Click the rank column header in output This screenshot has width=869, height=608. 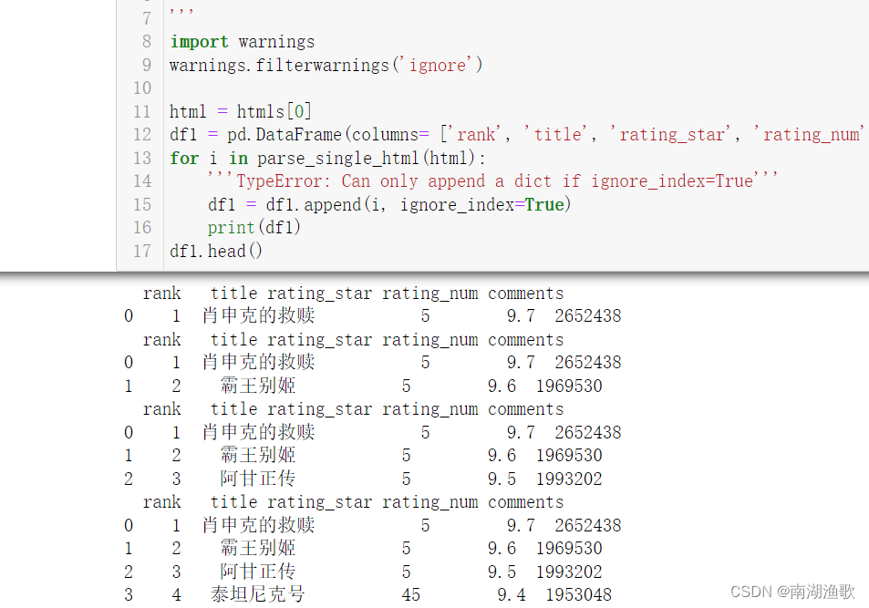(162, 293)
